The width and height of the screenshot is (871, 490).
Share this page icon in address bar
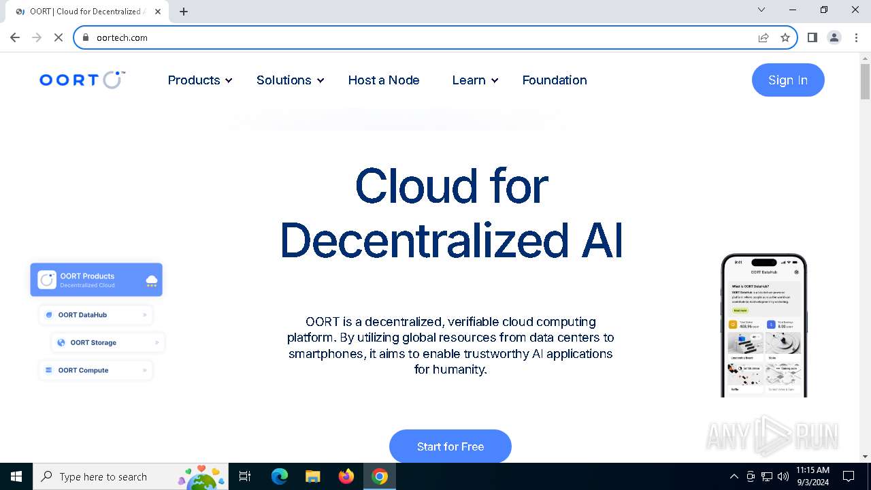[x=763, y=37]
